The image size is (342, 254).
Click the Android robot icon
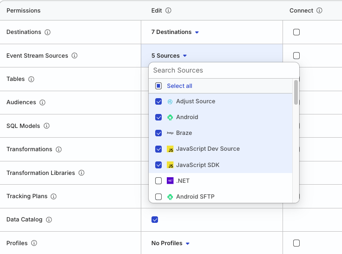(x=170, y=117)
